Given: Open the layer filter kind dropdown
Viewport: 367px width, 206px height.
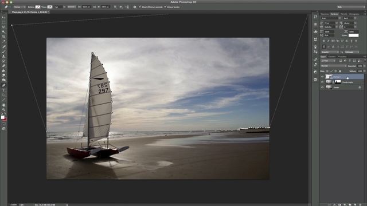Looking at the screenshot, I should [328, 61].
